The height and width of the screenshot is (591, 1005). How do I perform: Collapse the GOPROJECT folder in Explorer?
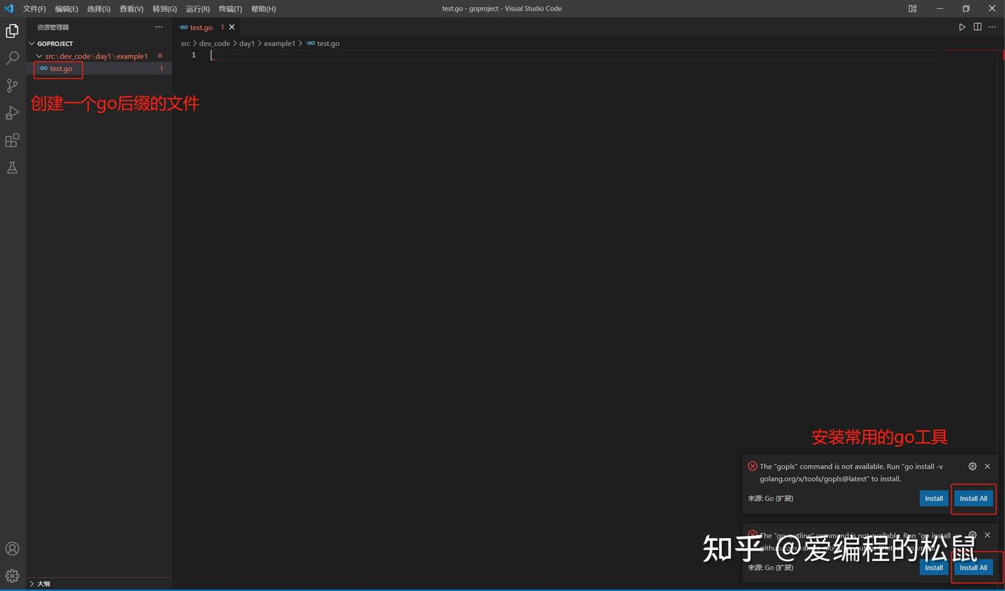(x=31, y=43)
